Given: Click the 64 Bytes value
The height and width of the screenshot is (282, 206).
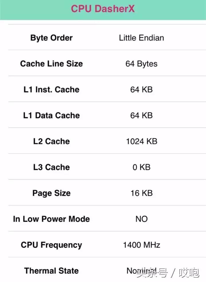Looking at the screenshot, I should [x=142, y=64].
